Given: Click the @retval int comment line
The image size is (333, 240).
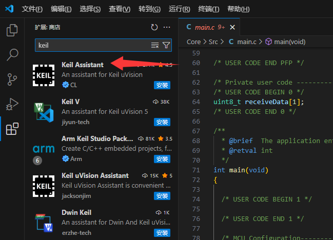Looking at the screenshot, I should click(247, 151).
